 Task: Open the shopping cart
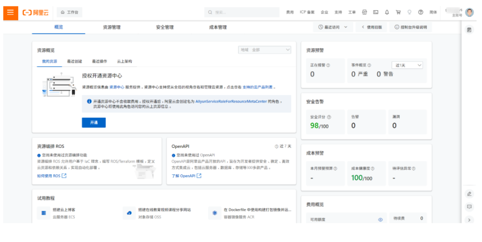click(398, 12)
